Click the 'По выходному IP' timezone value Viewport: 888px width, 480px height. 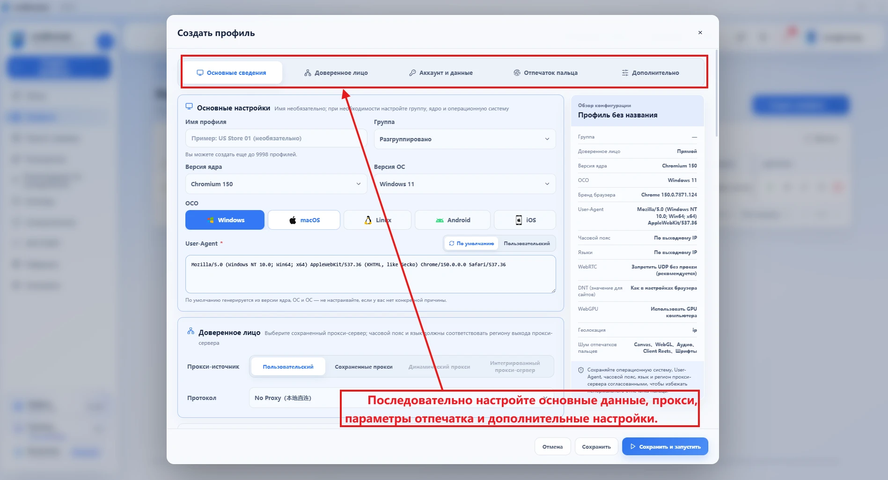pos(675,238)
